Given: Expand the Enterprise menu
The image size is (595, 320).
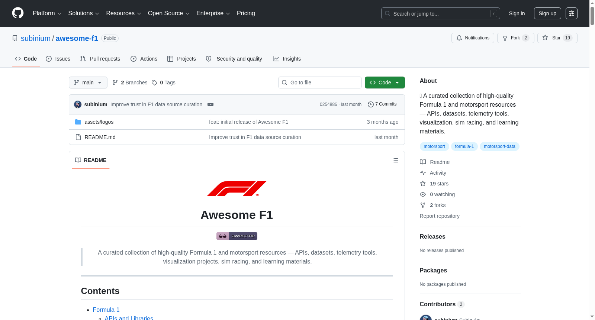Looking at the screenshot, I should pos(213,13).
